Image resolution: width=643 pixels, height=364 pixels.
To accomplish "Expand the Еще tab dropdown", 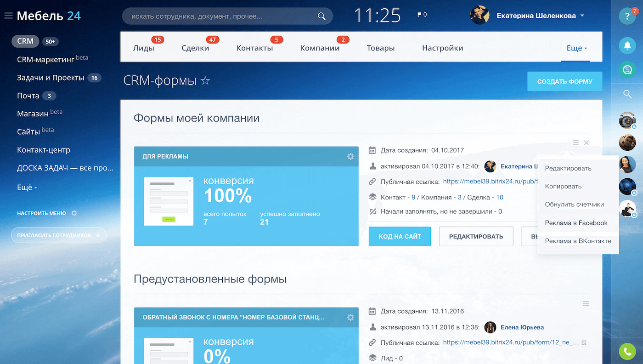I will [x=577, y=48].
